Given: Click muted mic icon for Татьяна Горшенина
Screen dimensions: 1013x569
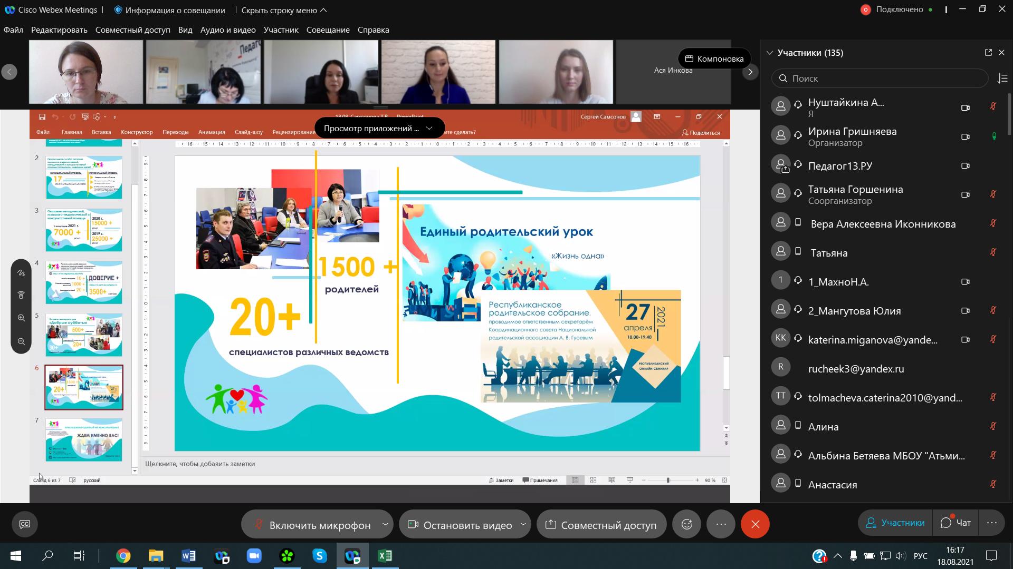Looking at the screenshot, I should tap(993, 194).
